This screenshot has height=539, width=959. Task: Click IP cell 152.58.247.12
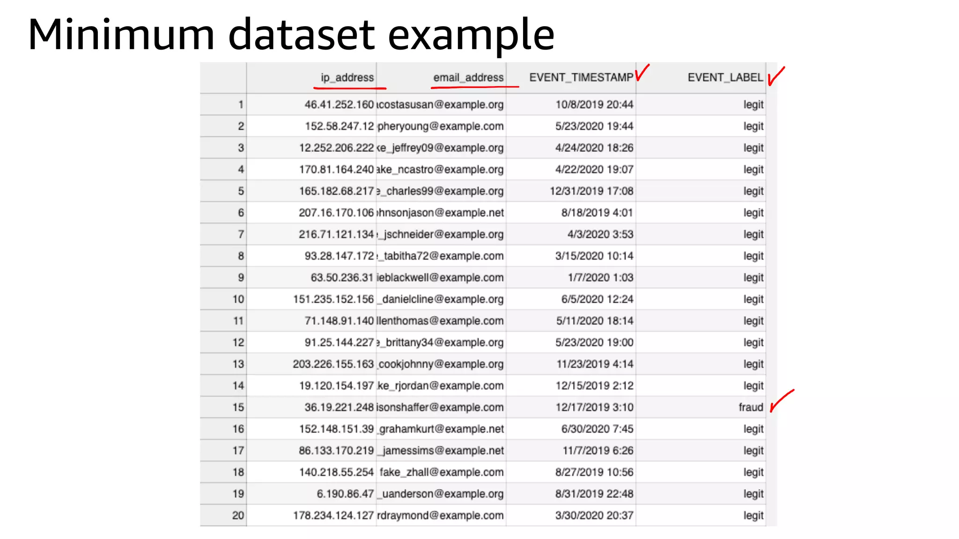click(311, 126)
